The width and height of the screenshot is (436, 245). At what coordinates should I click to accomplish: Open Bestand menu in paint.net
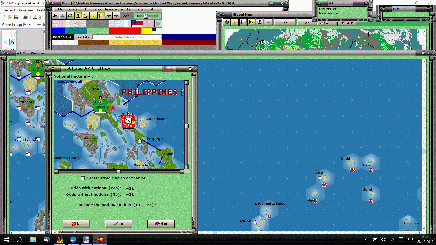pyautogui.click(x=9, y=10)
